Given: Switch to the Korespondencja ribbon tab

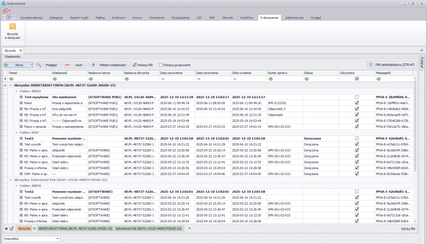Looking at the screenshot, I should (31, 18).
